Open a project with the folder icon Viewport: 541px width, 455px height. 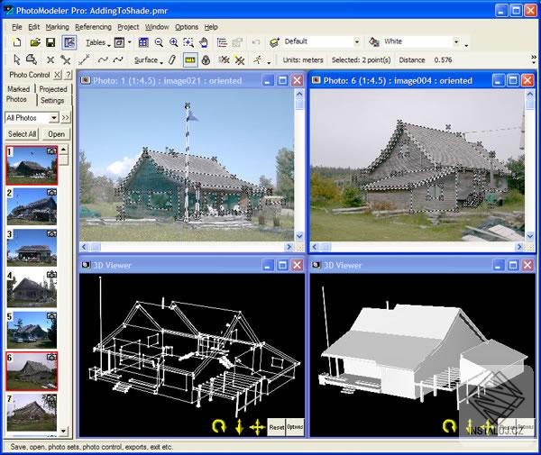pyautogui.click(x=34, y=42)
